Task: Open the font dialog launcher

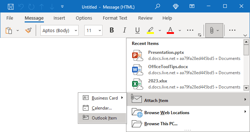Action: click(x=200, y=35)
